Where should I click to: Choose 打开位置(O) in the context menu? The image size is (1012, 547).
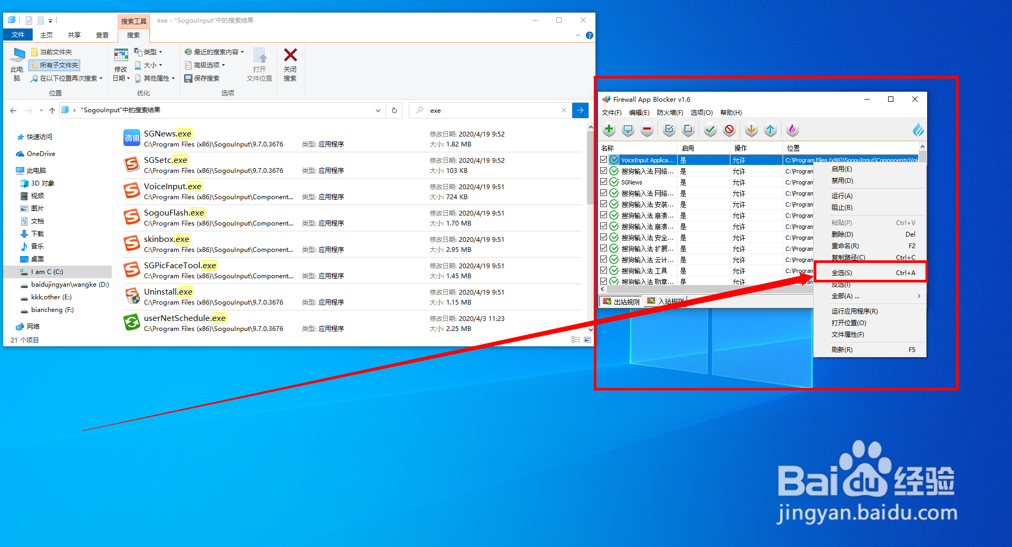870,323
